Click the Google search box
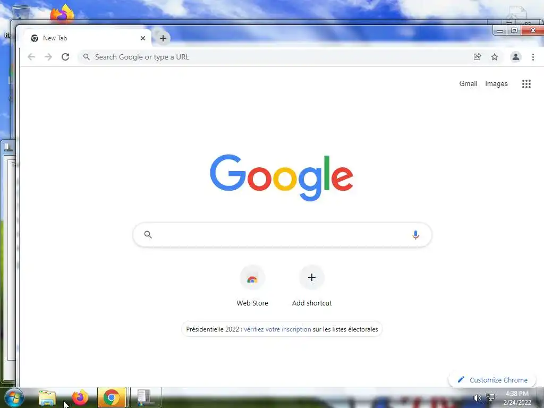Screen dimensions: 544x408 coord(282,235)
